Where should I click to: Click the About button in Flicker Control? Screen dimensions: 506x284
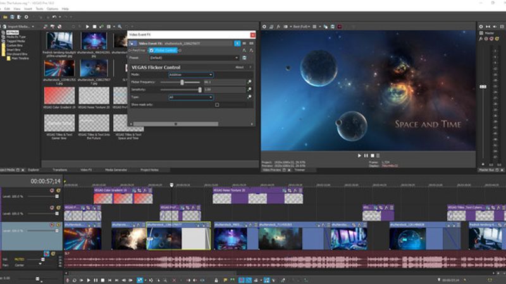tap(240, 68)
